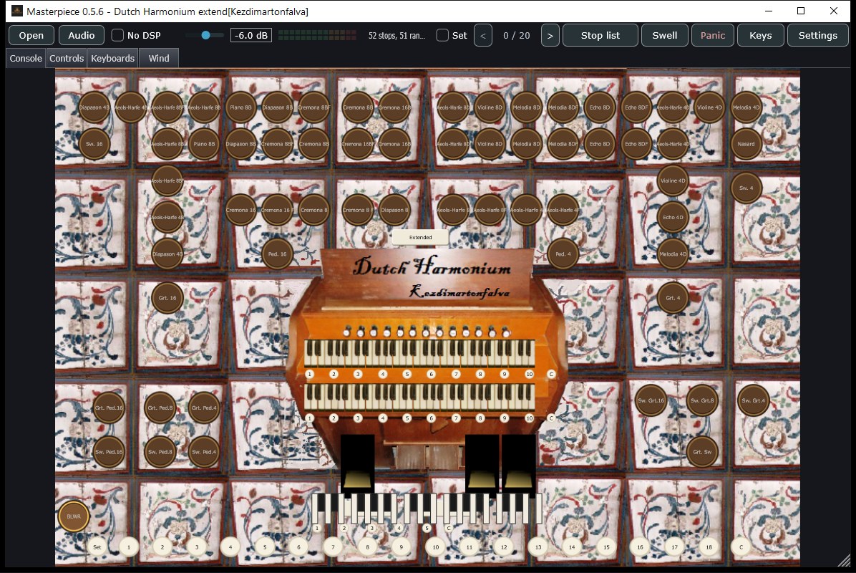Advance to next combination with > button
Viewport: 856px width, 573px height.
click(550, 36)
